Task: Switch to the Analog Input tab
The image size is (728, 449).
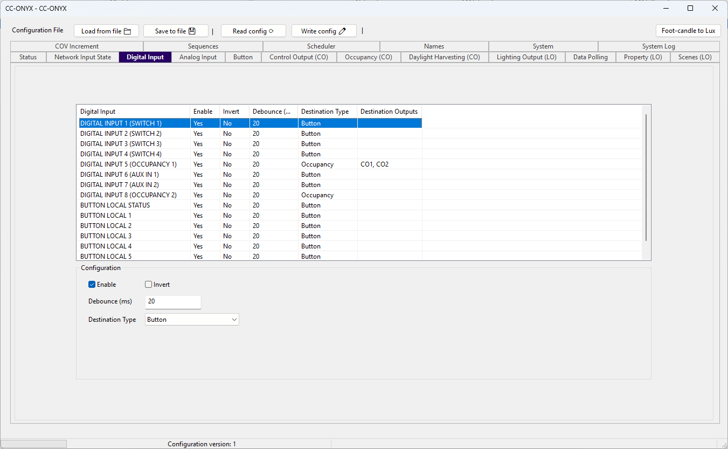Action: tap(198, 57)
